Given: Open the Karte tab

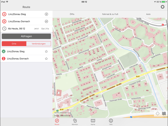Looking at the screenshot, I should pos(93,122).
